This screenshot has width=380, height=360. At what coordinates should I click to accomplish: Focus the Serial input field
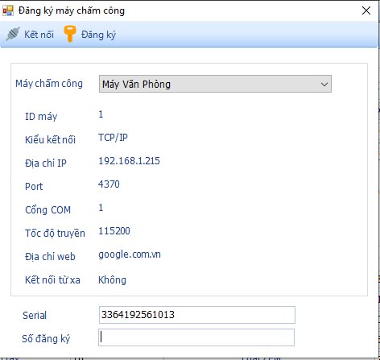coord(197,315)
